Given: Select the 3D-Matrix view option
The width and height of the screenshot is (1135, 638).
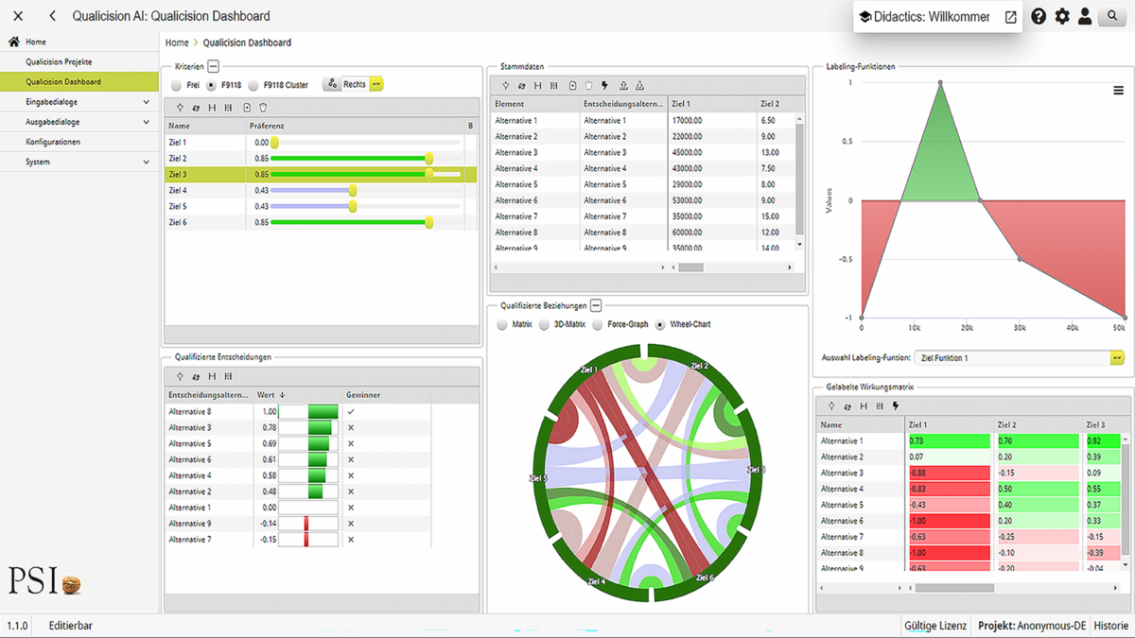Looking at the screenshot, I should 544,324.
